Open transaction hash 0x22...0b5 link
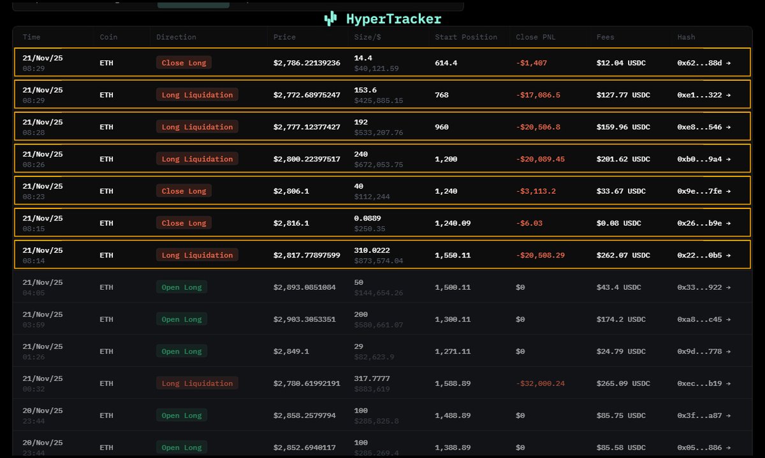The image size is (765, 458). (704, 255)
